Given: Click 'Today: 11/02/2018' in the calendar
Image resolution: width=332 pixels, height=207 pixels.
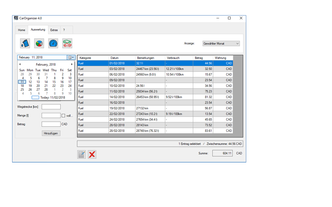Looking at the screenshot, I should (52, 98).
